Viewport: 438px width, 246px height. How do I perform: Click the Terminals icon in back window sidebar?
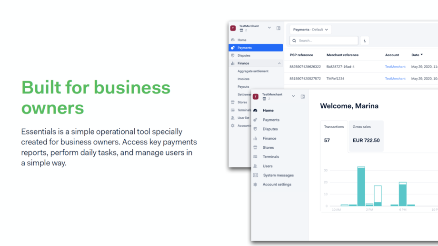(x=233, y=110)
